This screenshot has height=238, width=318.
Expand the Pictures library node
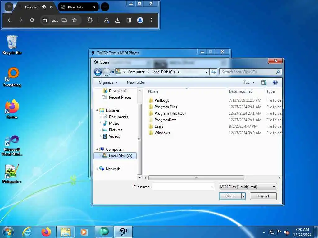click(x=100, y=130)
